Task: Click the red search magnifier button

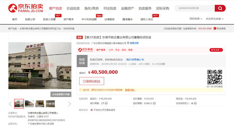Action: (220, 8)
